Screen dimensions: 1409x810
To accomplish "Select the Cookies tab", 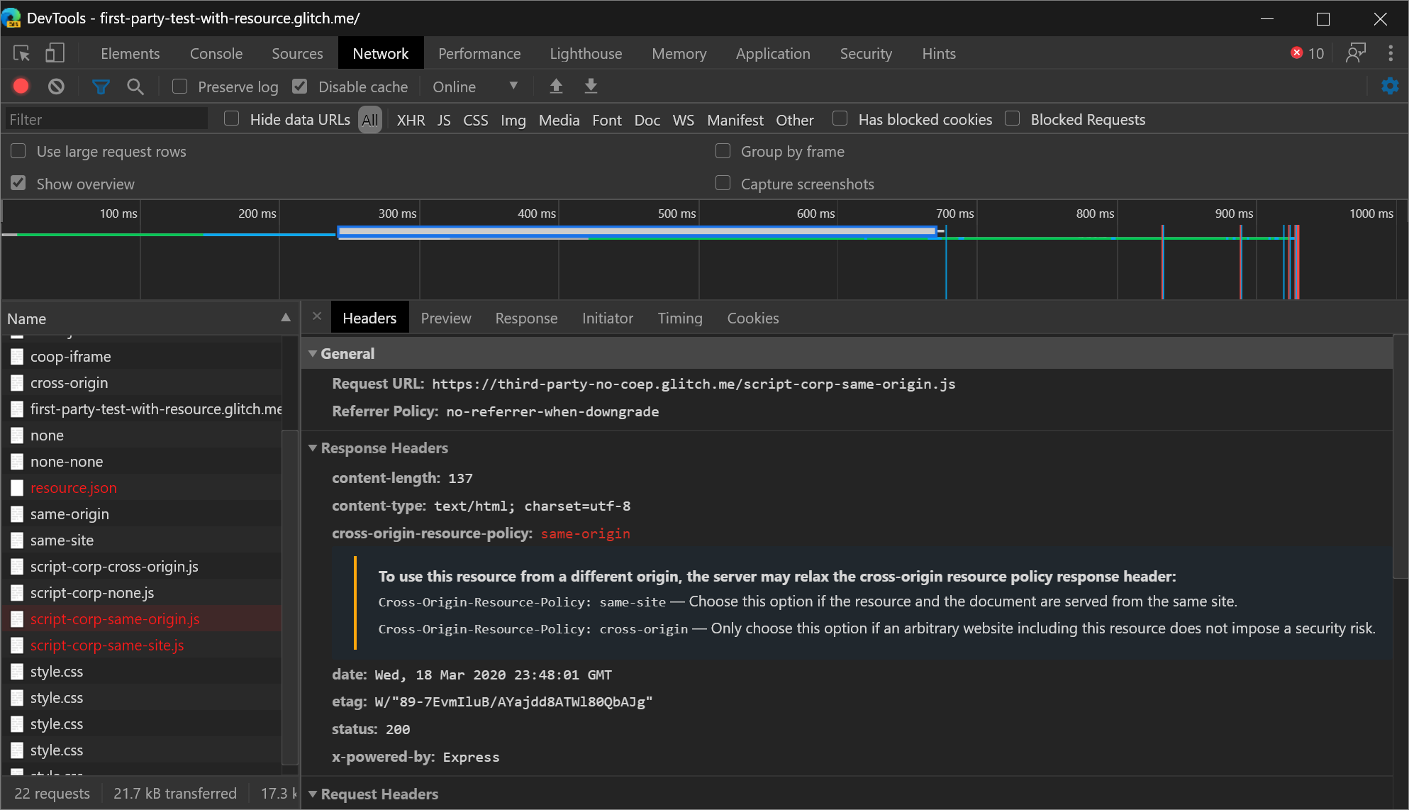I will 753,318.
